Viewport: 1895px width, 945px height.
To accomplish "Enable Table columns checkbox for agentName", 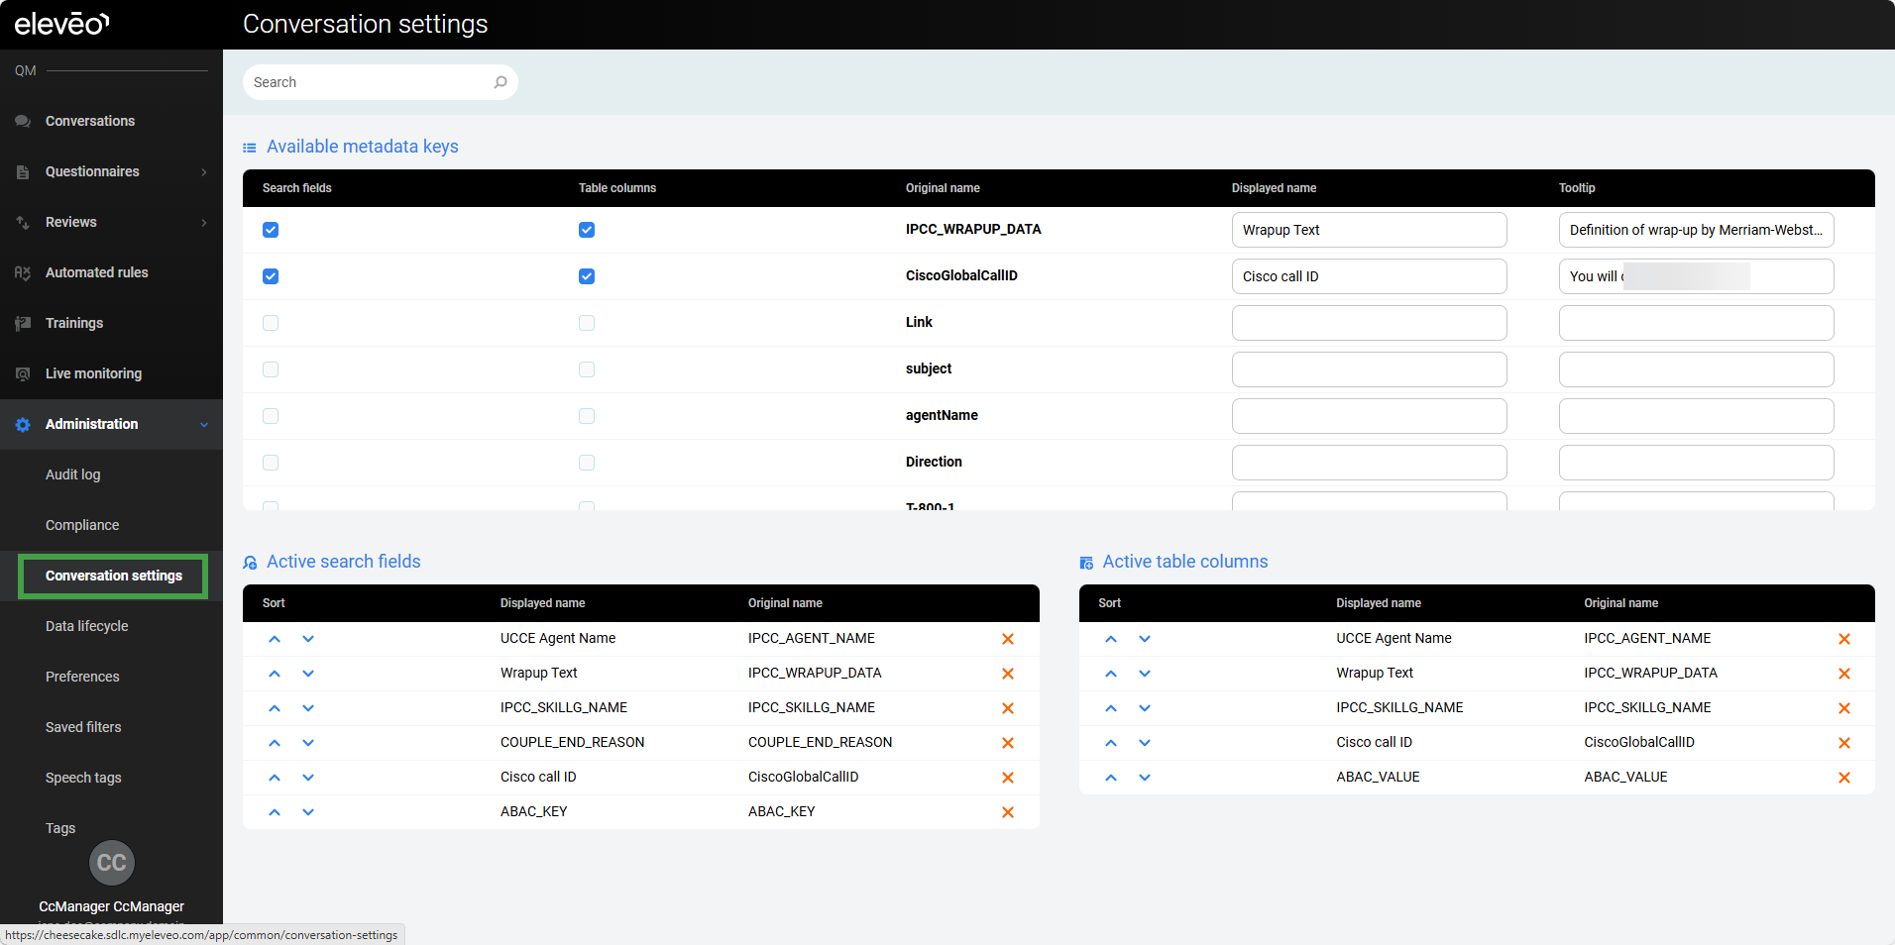I will coord(587,416).
